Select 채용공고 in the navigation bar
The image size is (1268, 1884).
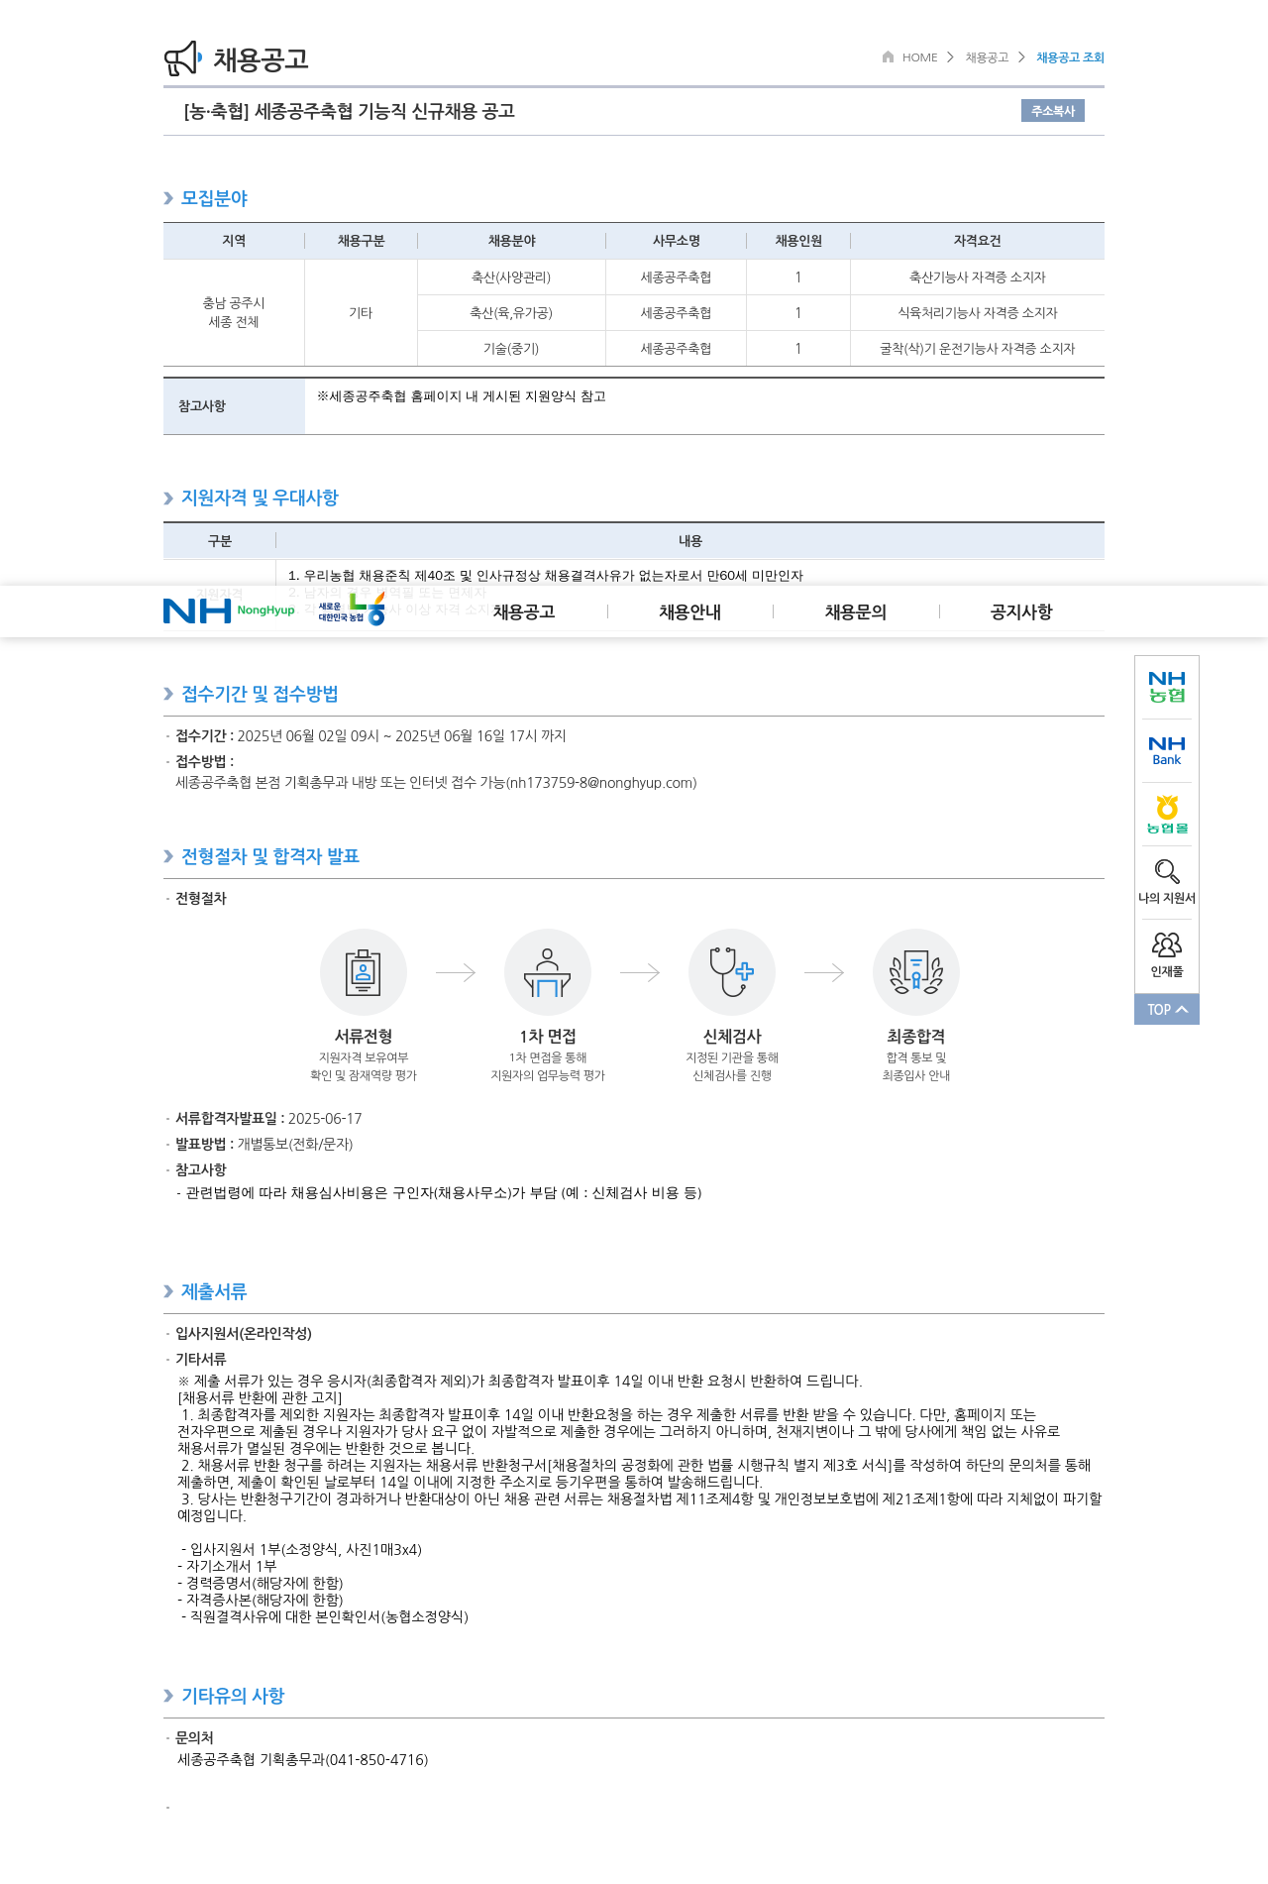tap(524, 612)
